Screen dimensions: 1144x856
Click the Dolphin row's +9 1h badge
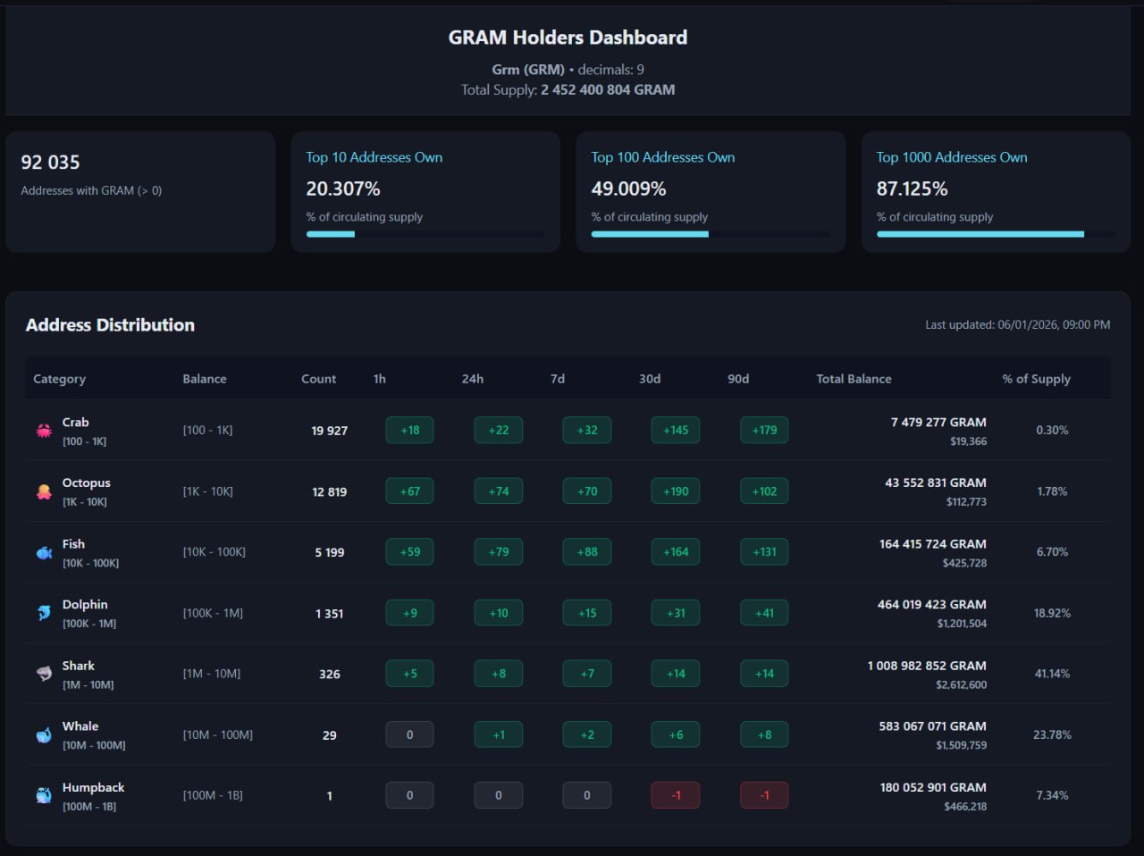409,613
